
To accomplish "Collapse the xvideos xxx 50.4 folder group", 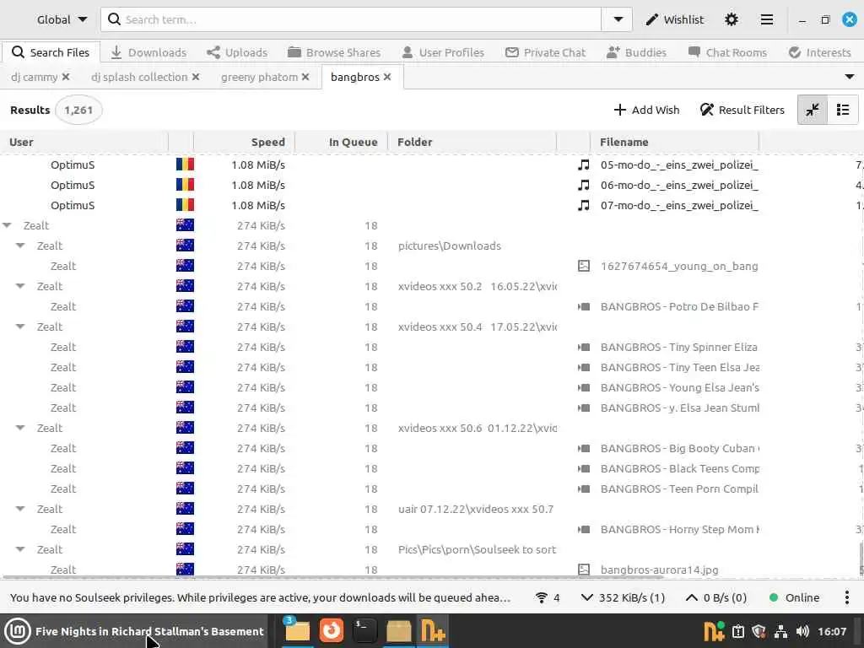I will coord(20,327).
